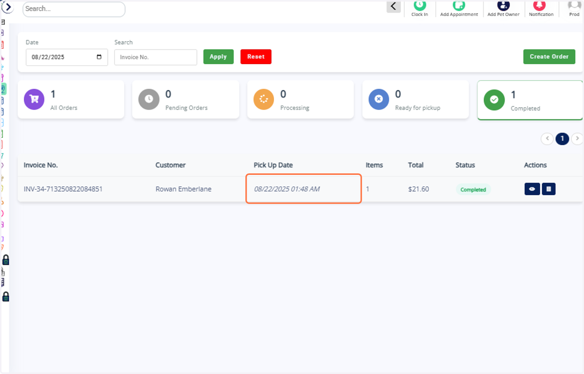Click the top global Search field

coord(74,9)
